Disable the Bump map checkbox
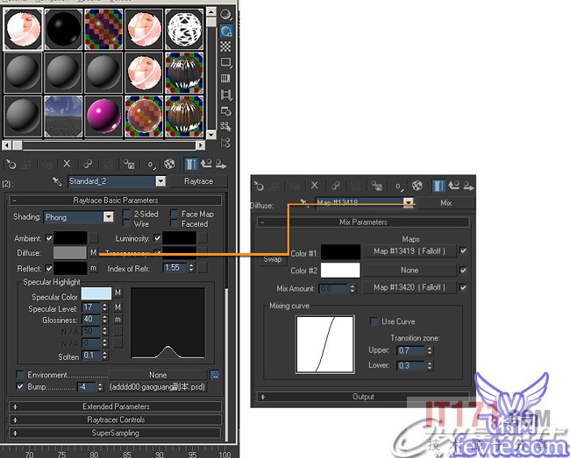Viewport: 570px width, 458px height. tap(19, 386)
